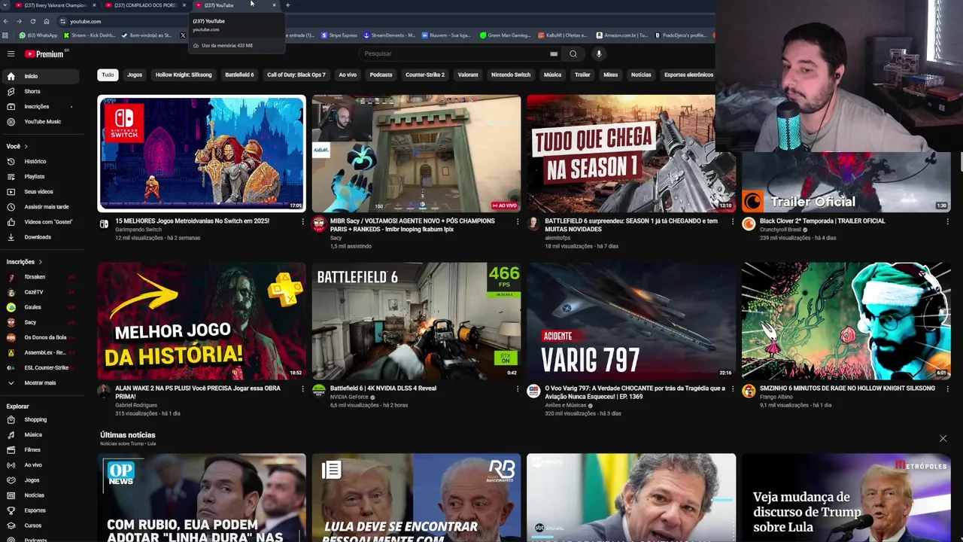This screenshot has width=963, height=542.
Task: Open Jogos under Explorar in the sidebar
Action: coord(41,480)
